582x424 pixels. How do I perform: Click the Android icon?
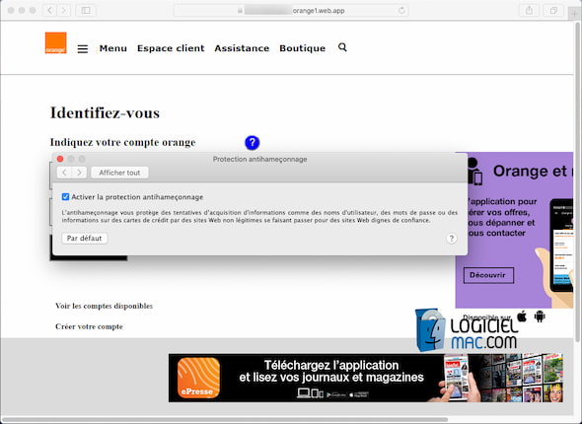coord(540,317)
